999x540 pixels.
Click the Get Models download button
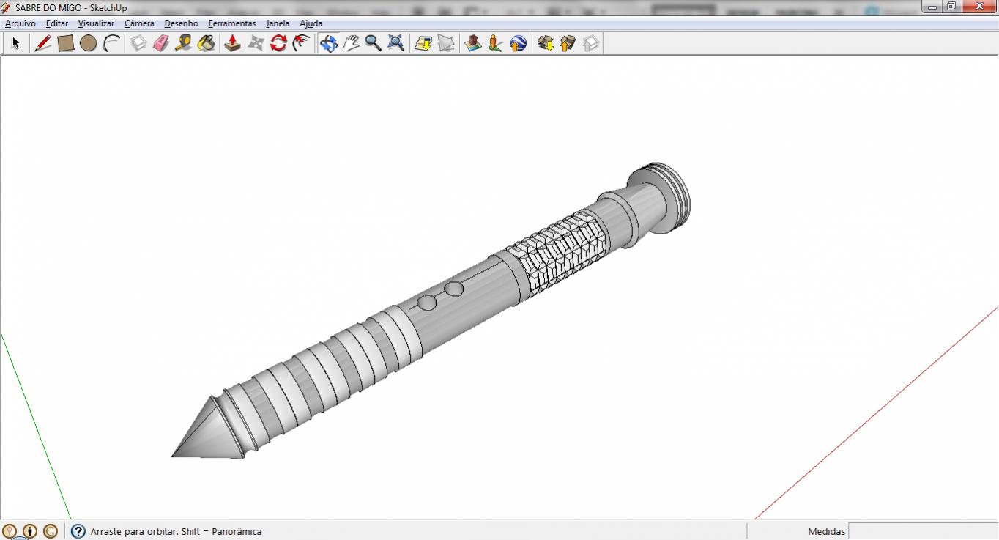(545, 44)
